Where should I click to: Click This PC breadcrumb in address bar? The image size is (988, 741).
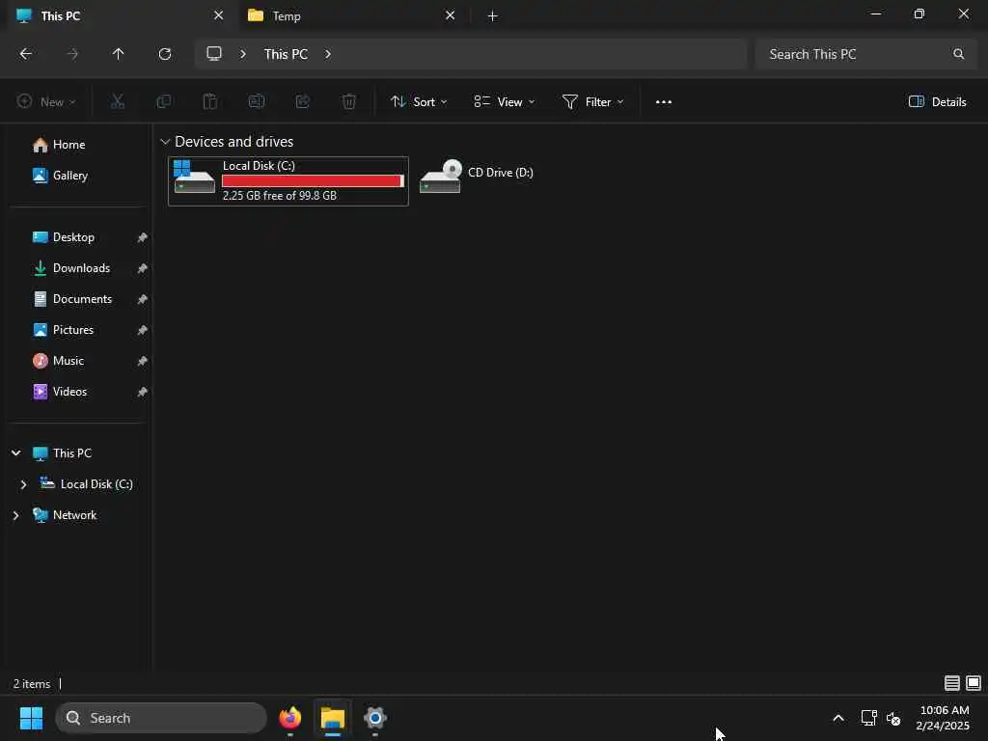click(x=286, y=54)
